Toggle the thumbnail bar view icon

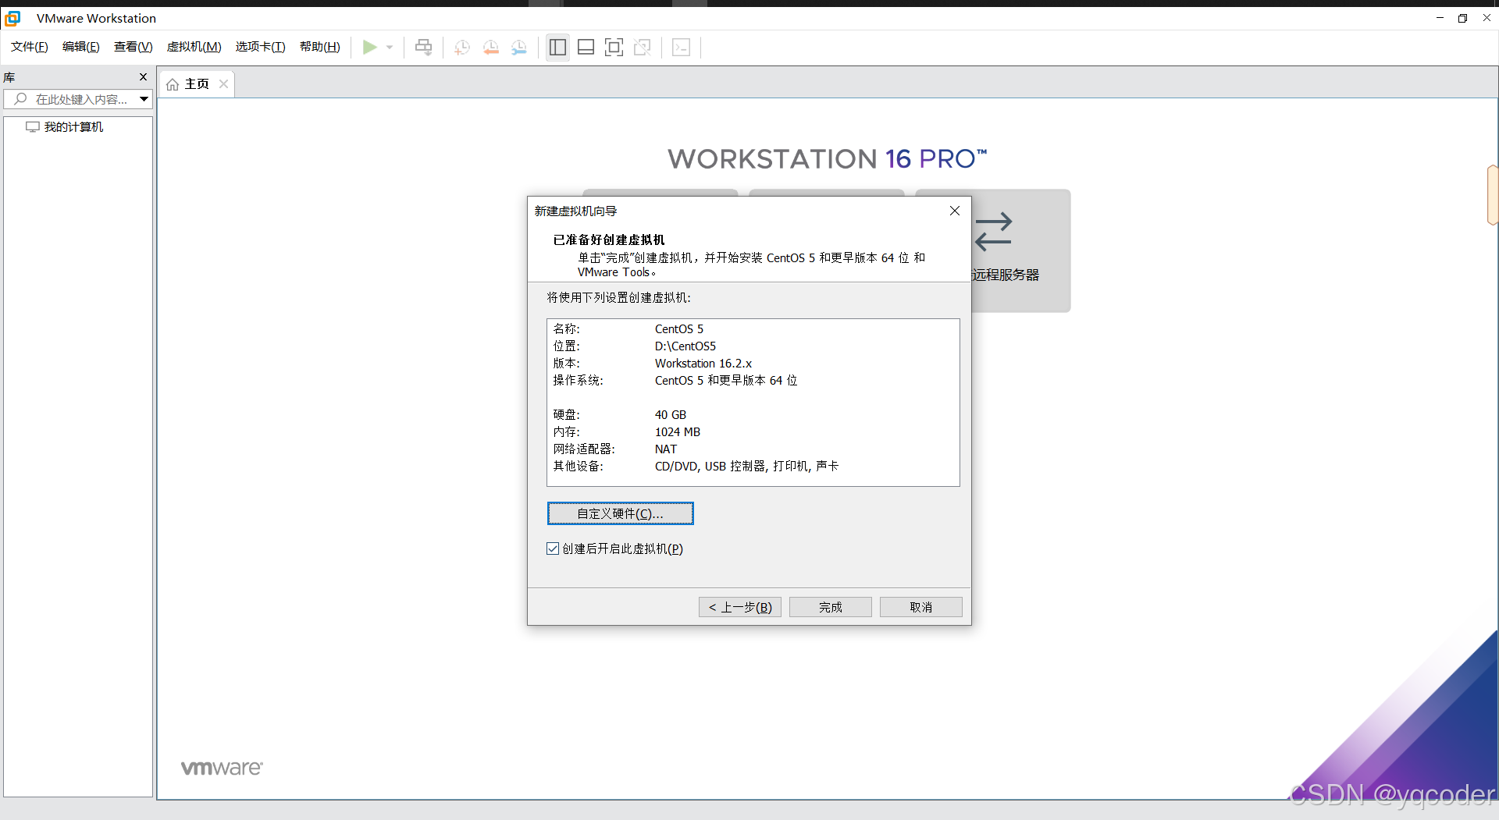coord(586,48)
